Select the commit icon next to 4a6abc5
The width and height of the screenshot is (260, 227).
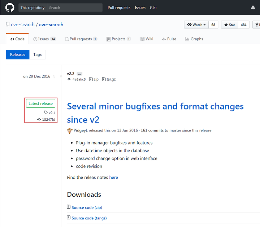[x=69, y=79]
